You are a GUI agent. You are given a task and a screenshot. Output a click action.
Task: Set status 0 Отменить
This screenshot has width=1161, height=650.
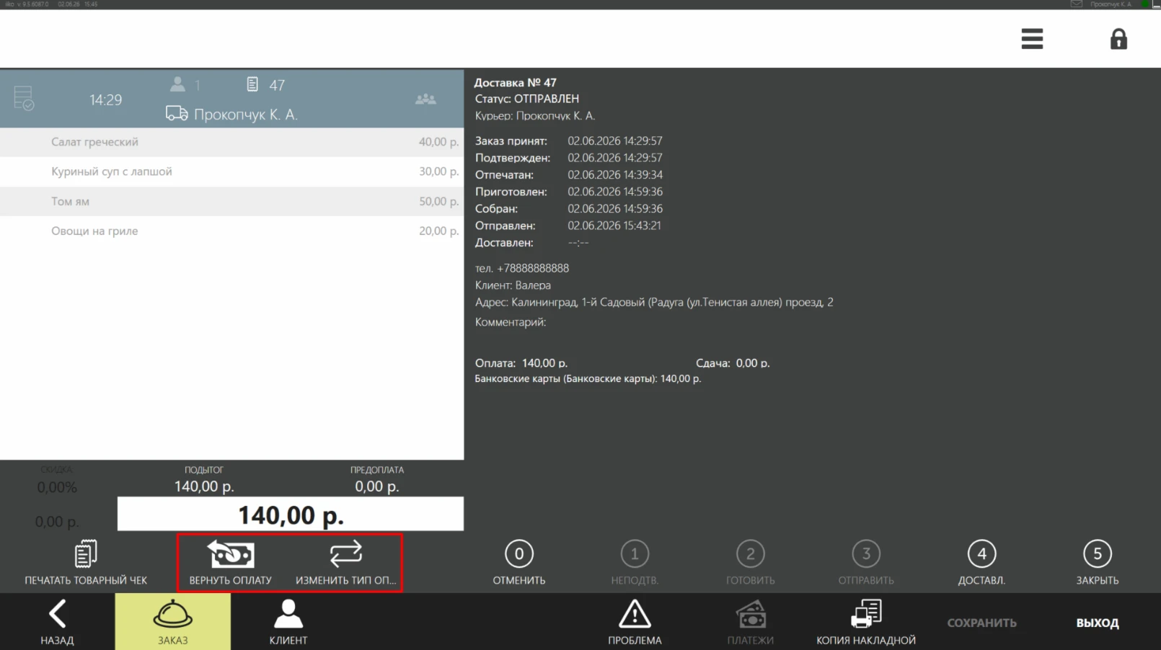tap(519, 562)
